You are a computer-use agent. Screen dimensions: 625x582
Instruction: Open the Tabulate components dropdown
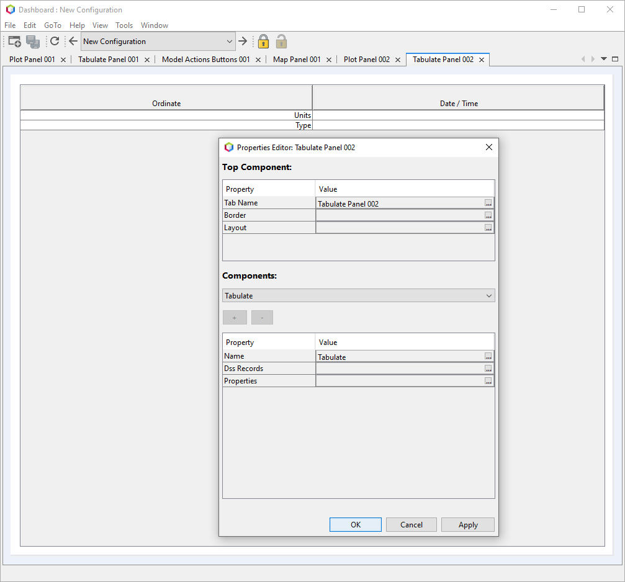tap(489, 295)
